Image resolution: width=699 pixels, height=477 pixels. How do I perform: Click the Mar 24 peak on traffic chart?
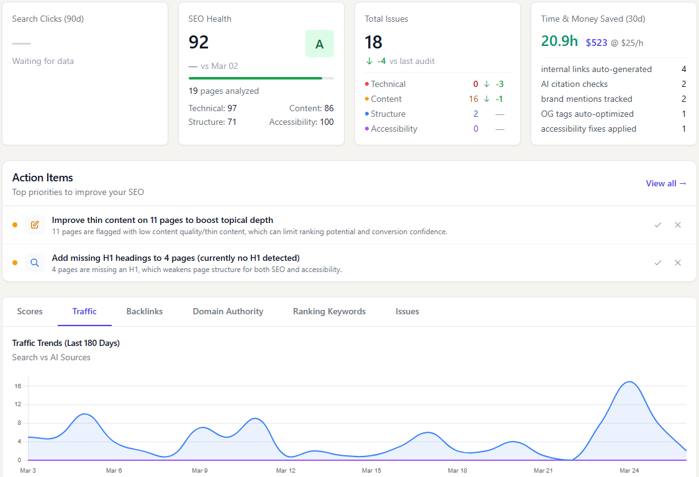(629, 382)
